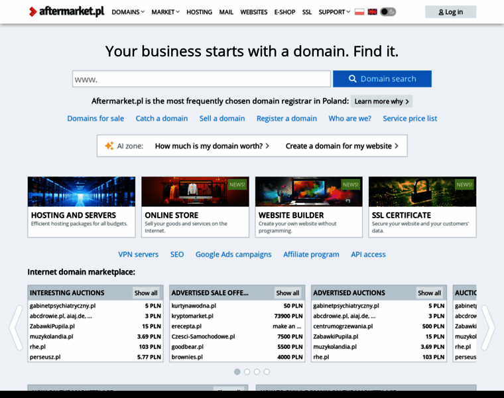
Task: Open kryptomarket.pl sale offer
Action: (192, 316)
